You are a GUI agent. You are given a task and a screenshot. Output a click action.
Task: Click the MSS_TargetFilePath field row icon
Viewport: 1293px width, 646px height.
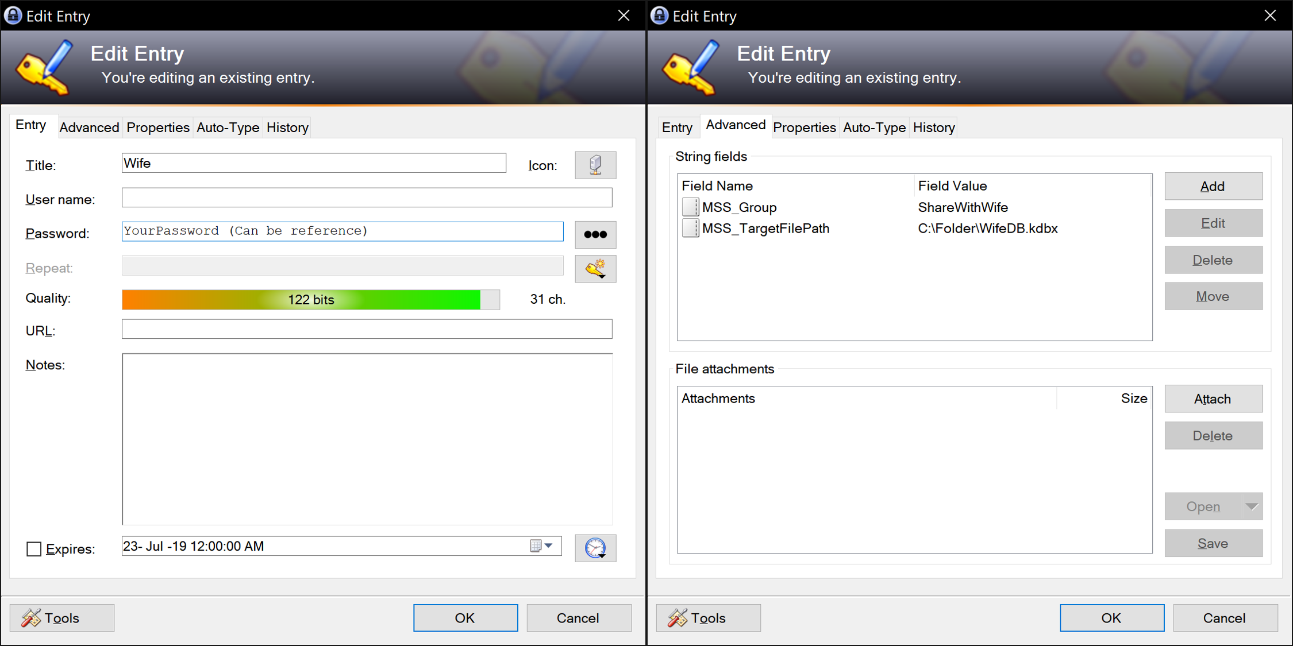pos(690,229)
